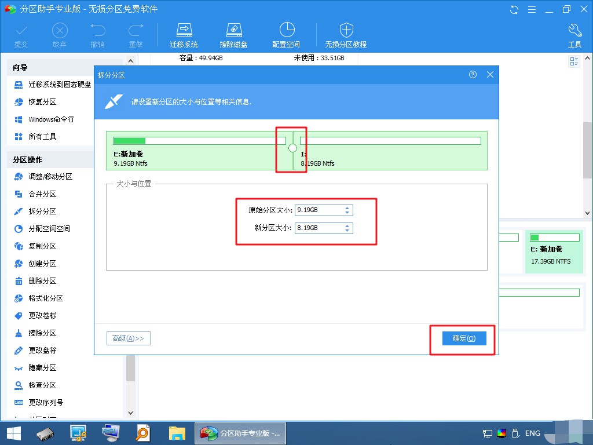Image resolution: width=593 pixels, height=445 pixels.
Task: Select the I: new partition block
Action: click(x=390, y=151)
